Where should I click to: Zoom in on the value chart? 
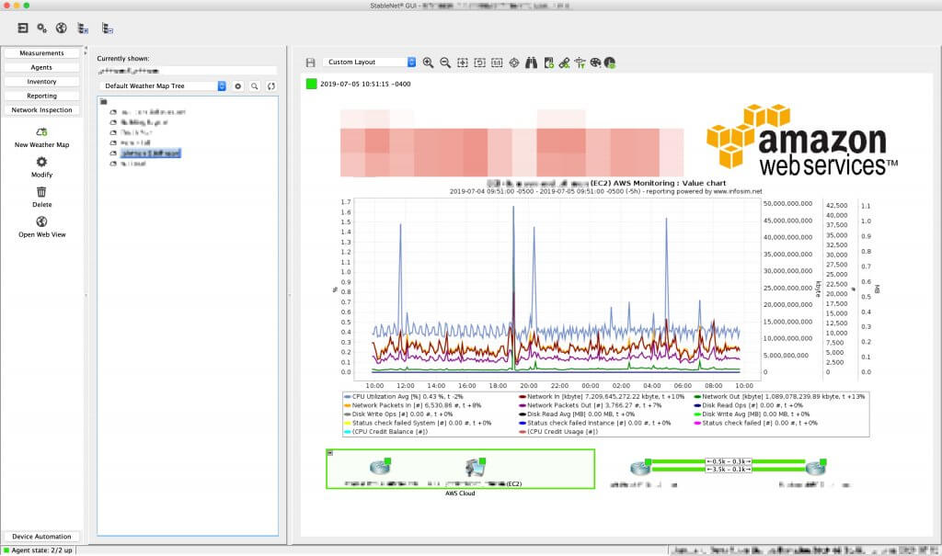coord(430,62)
